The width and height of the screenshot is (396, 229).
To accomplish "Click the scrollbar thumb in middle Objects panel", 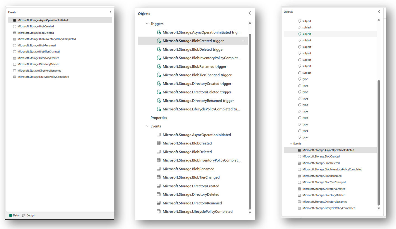I will (250, 121).
